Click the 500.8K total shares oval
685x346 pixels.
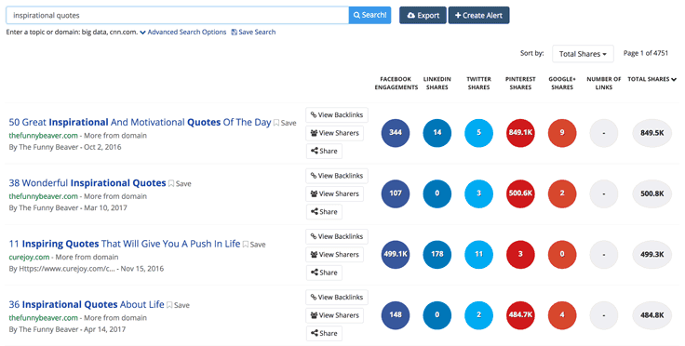tap(652, 193)
